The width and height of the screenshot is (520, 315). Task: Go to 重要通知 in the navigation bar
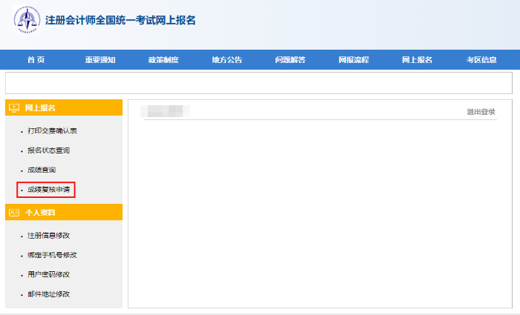coord(100,60)
